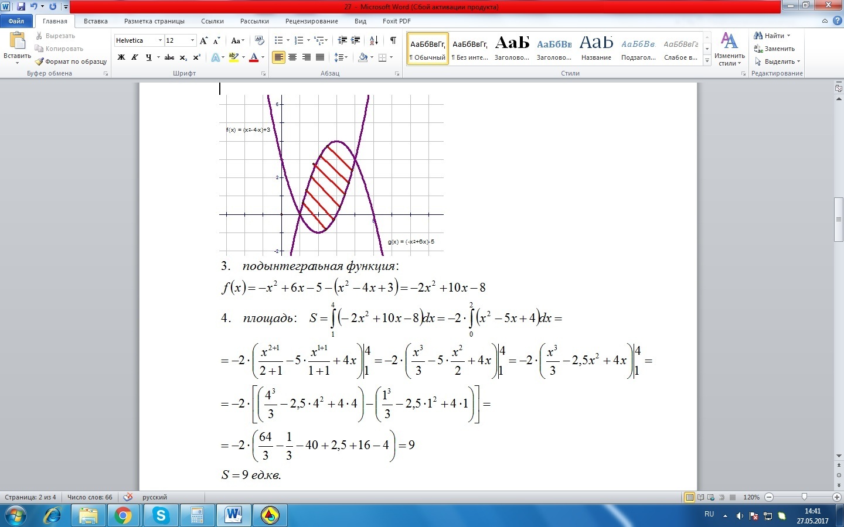This screenshot has height=527, width=844.
Task: Center the paragraph text
Action: pos(292,57)
